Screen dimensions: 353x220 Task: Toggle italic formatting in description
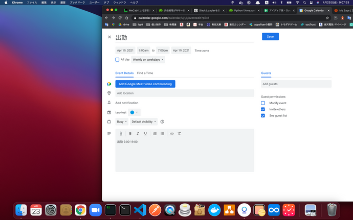pos(138,134)
